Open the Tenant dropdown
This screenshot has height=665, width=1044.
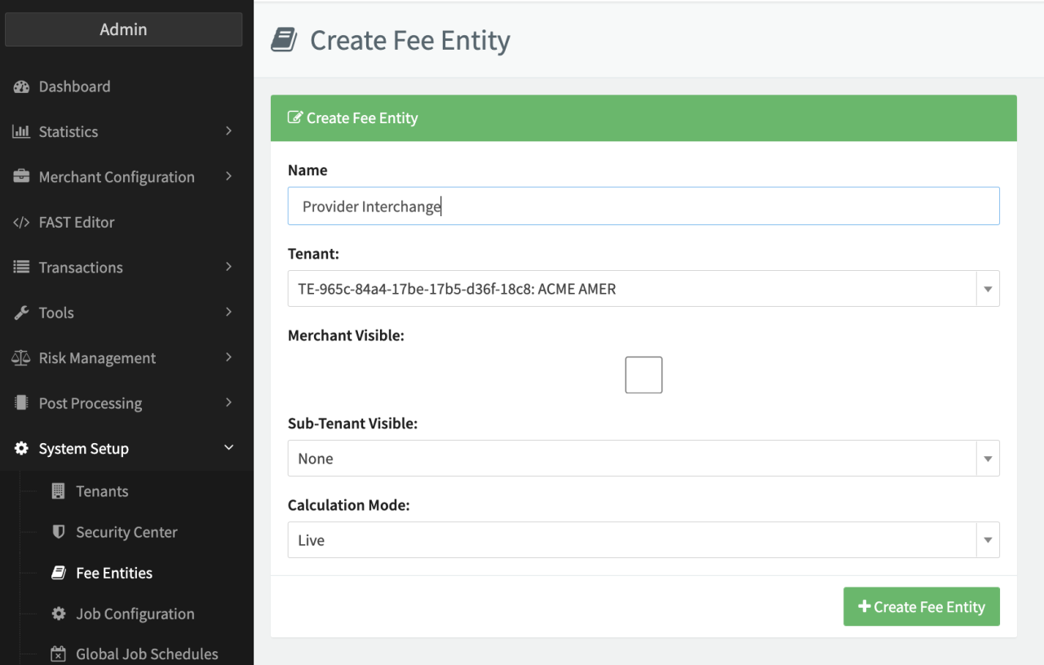(643, 289)
